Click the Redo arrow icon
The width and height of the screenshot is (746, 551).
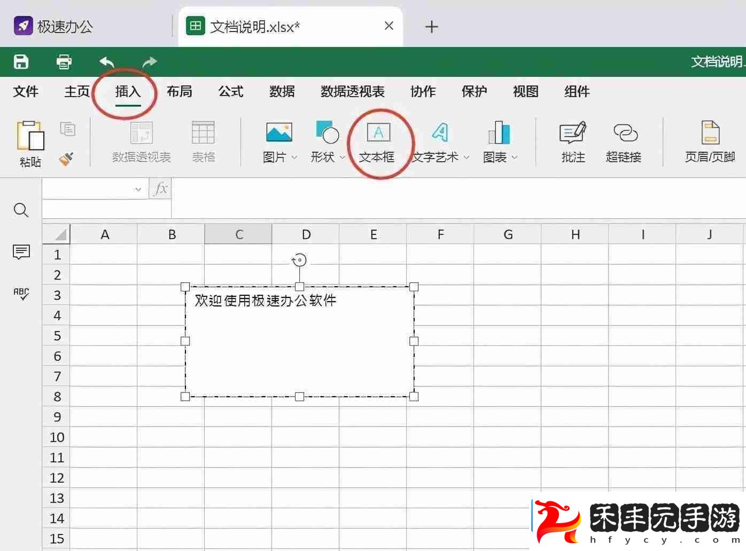click(x=150, y=62)
